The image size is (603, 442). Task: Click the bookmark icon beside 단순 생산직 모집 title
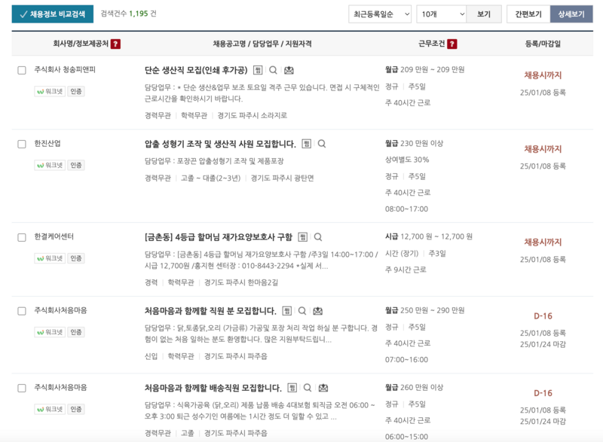click(x=258, y=69)
